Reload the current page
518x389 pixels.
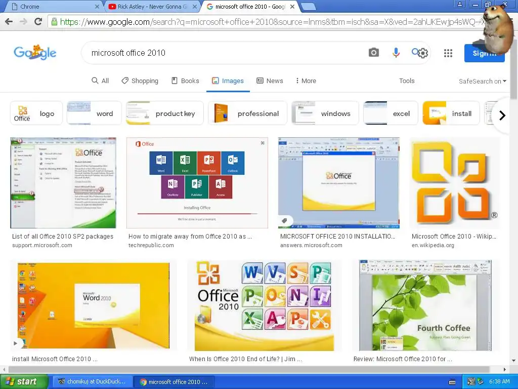(38, 22)
